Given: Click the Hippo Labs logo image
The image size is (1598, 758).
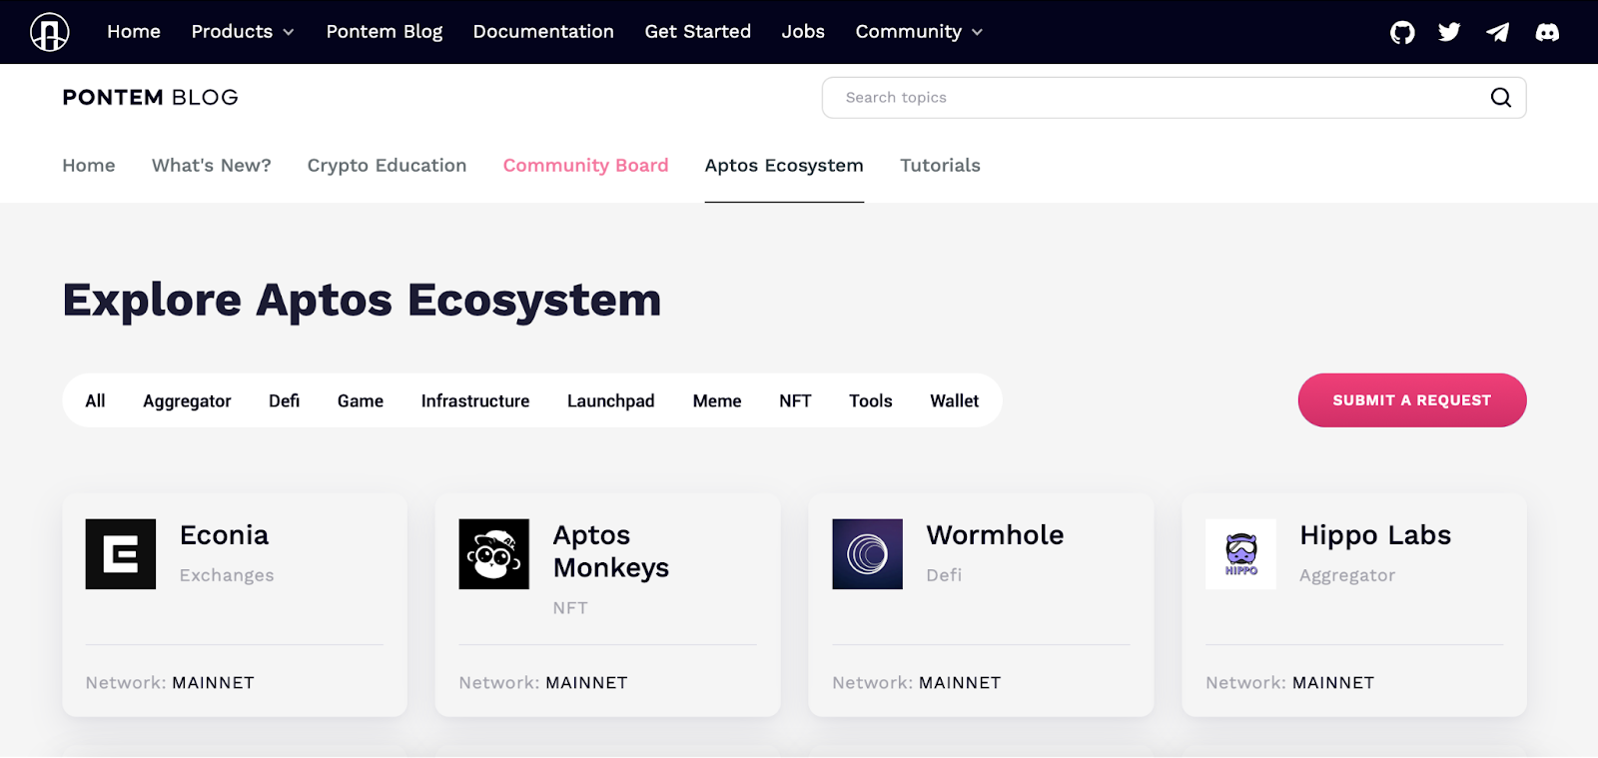Looking at the screenshot, I should coord(1240,554).
